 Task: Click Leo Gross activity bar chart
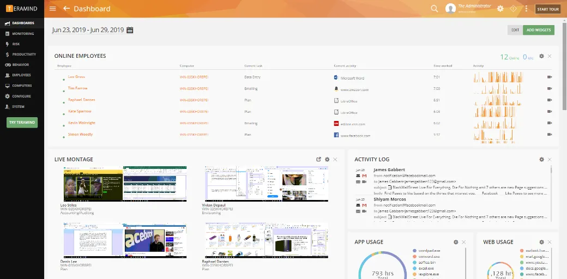point(498,77)
